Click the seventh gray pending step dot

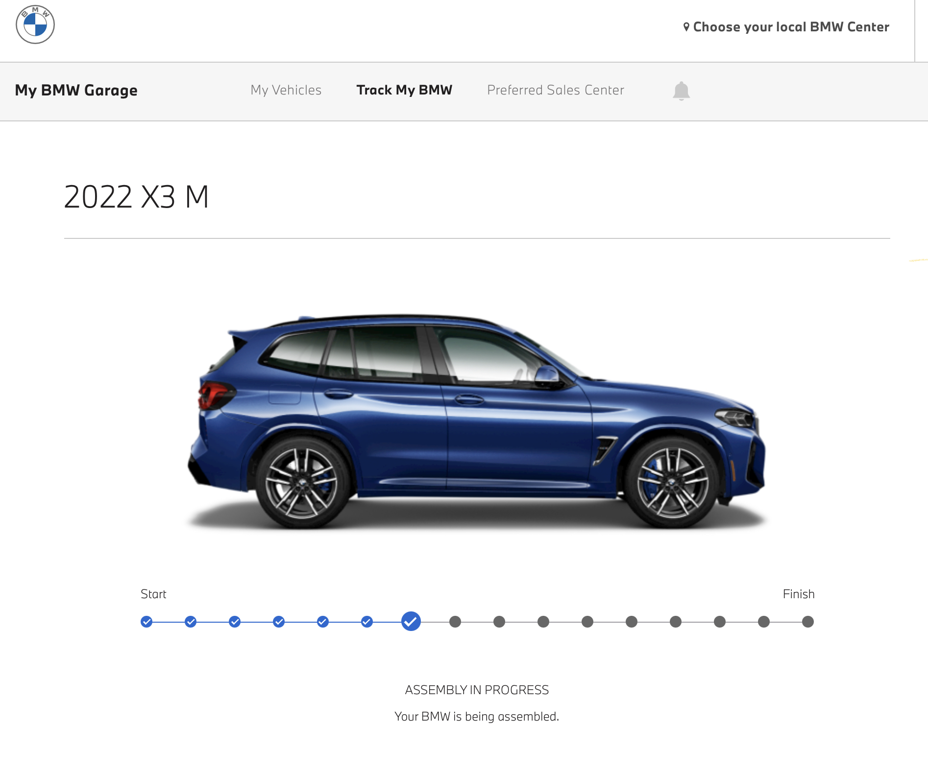click(x=720, y=622)
